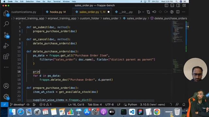Screen dimensions: 209x117
Task: Click the develop* git branch status
Action: click(x=18, y=105)
